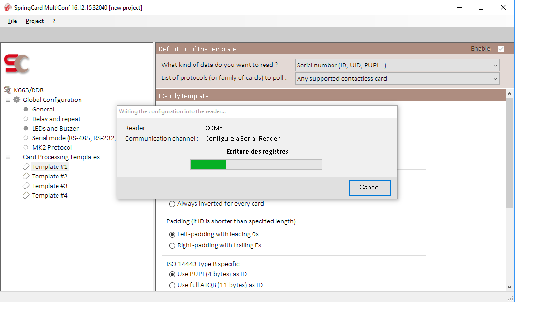Select K663/RDR root tree label
Viewport: 552px width, 310px height.
(29, 90)
